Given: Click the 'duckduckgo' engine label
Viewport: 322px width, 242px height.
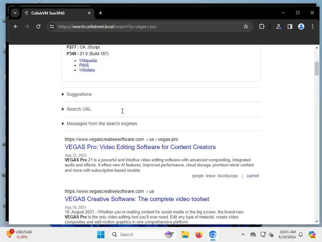Looking at the screenshot, I should pos(228,176).
